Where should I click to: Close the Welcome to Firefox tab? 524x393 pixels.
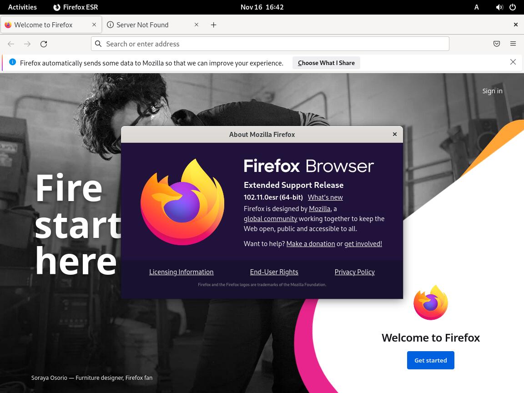point(94,25)
